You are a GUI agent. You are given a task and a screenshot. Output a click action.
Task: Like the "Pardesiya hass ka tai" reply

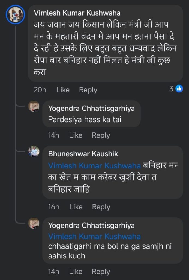point(76,135)
